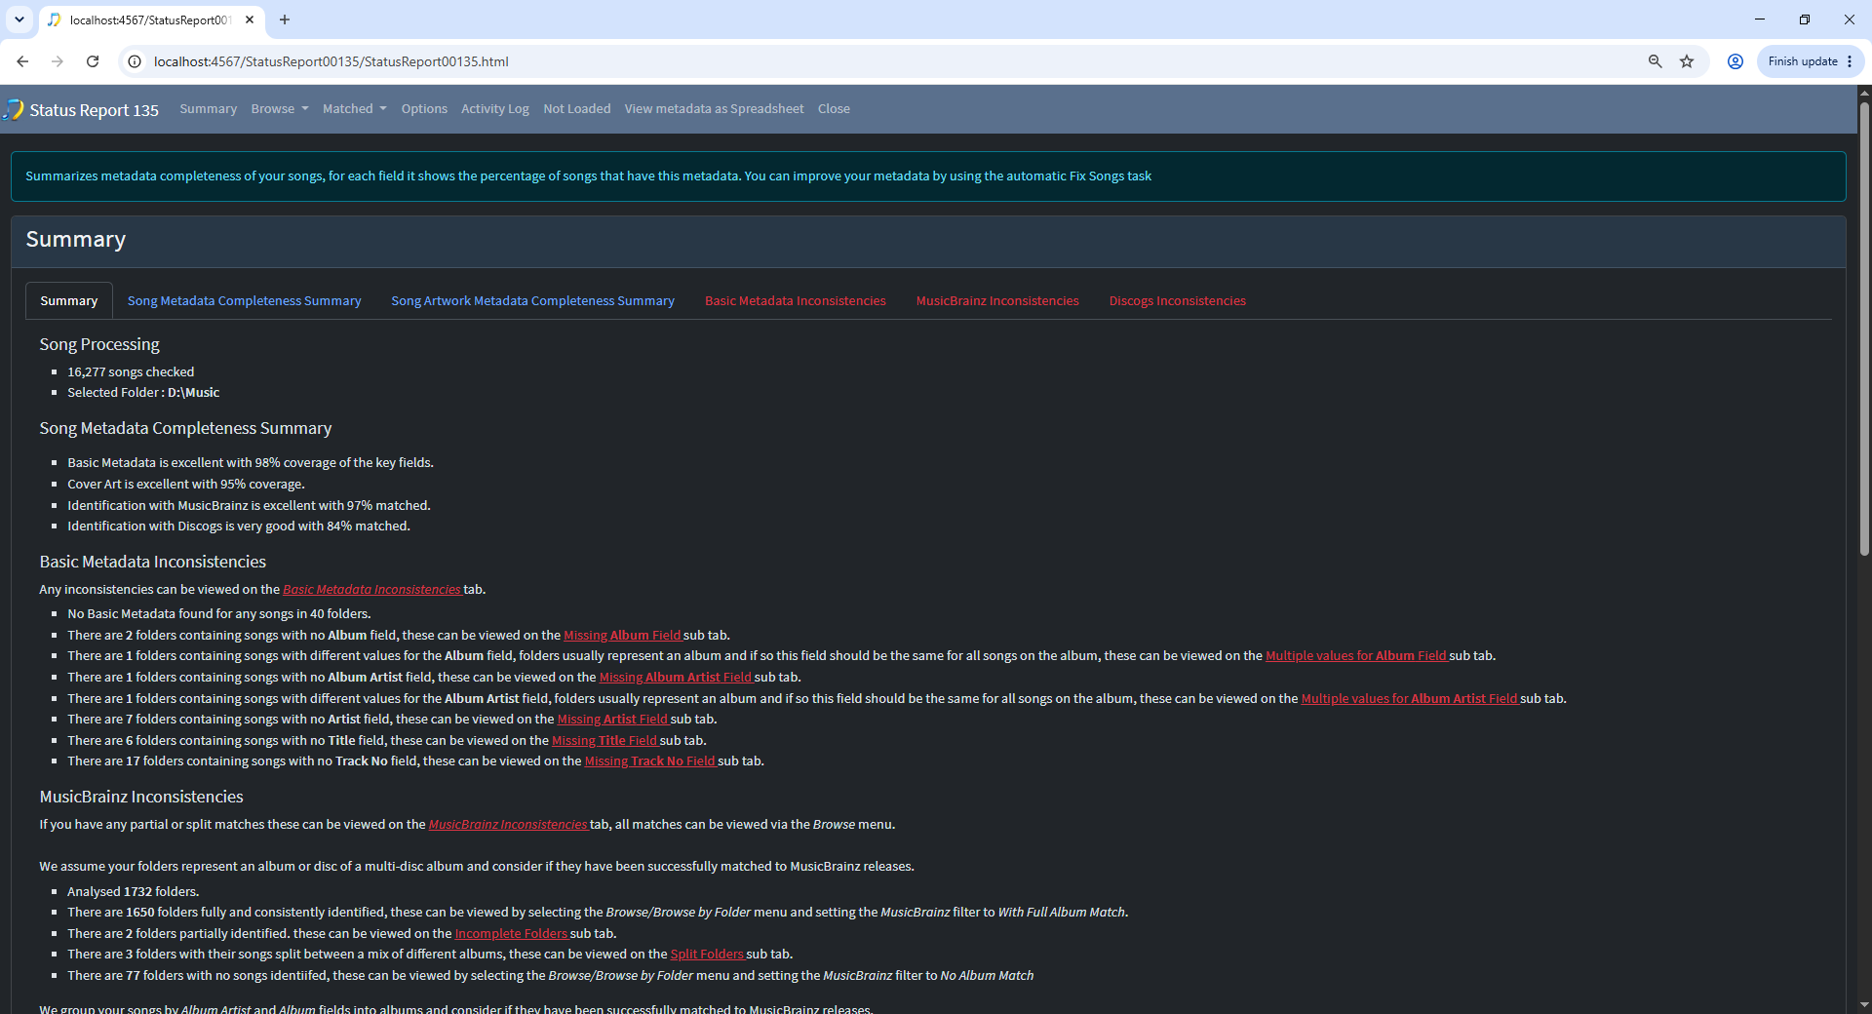Click the browser address bar URL
Screen dimensions: 1872x1014
331,61
